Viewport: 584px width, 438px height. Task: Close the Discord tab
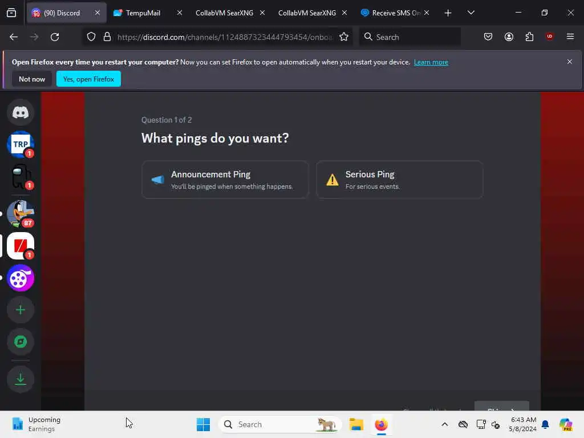(97, 13)
